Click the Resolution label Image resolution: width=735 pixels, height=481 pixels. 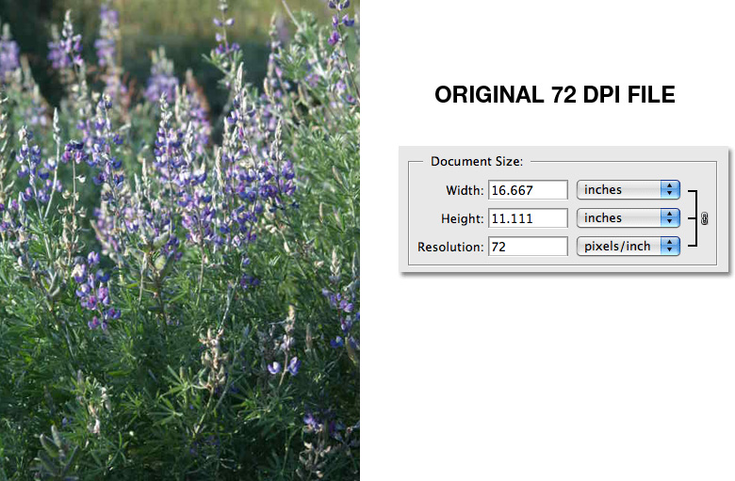click(x=450, y=247)
